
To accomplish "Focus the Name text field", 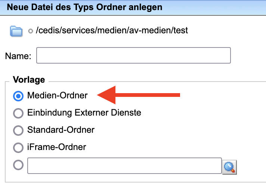I will [x=133, y=55].
